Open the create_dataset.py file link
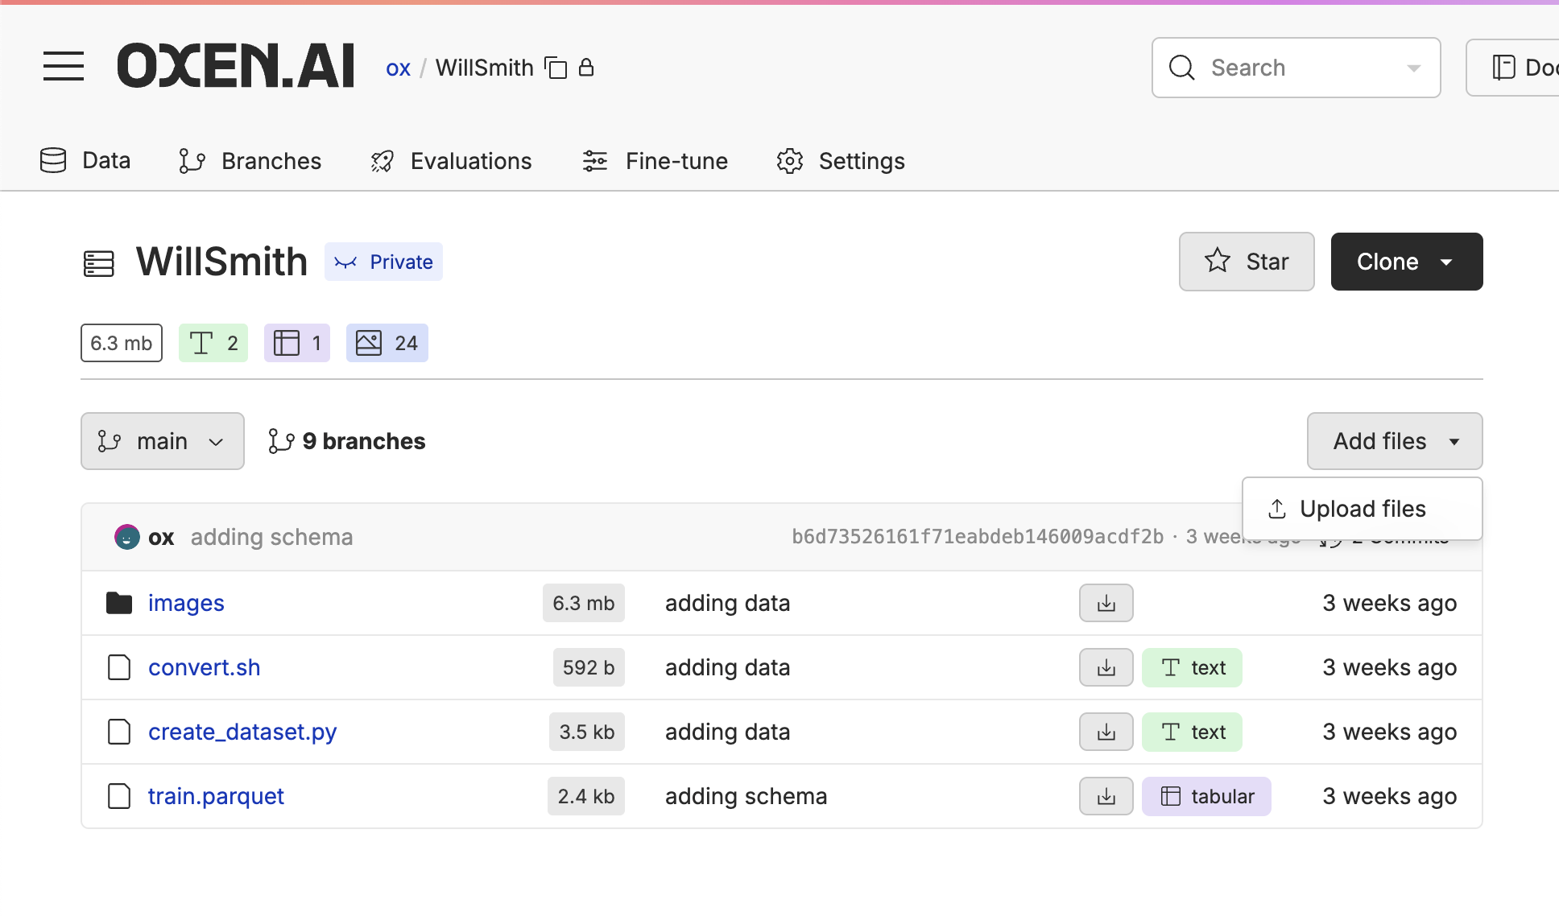Viewport: 1559px width, 916px height. tap(242, 732)
